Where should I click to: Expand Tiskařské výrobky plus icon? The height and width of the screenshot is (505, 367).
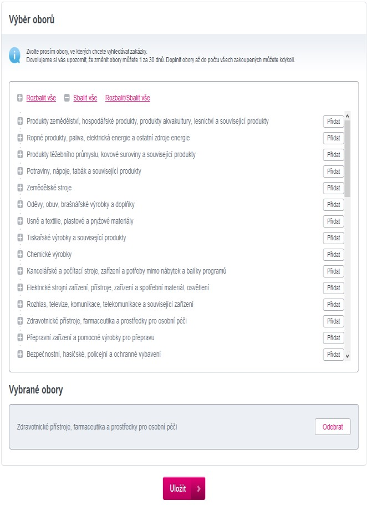[x=20, y=238]
